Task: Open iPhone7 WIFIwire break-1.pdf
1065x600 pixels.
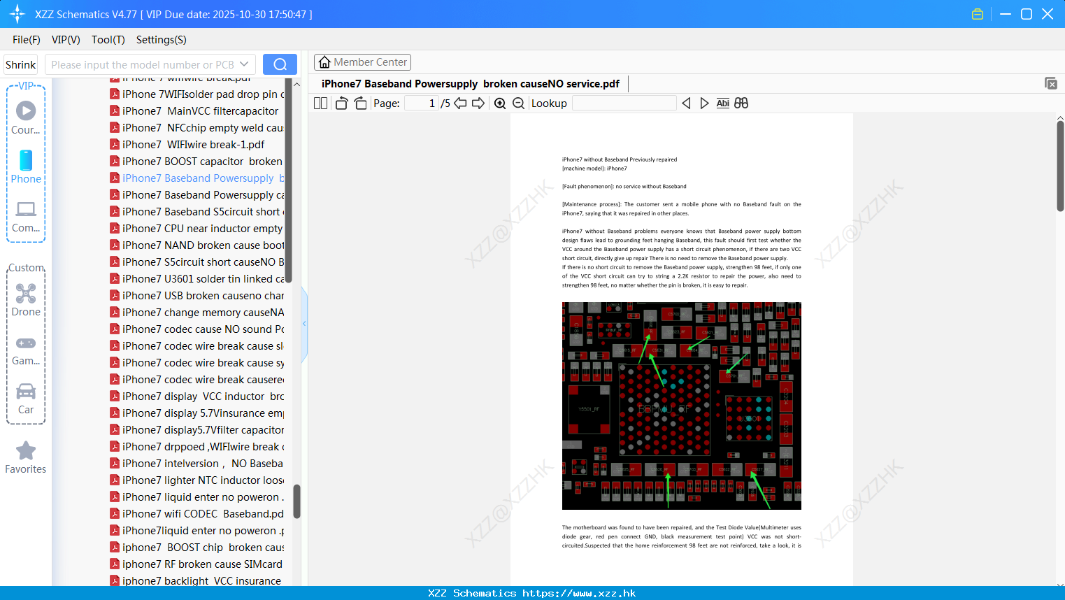Action: (187, 145)
